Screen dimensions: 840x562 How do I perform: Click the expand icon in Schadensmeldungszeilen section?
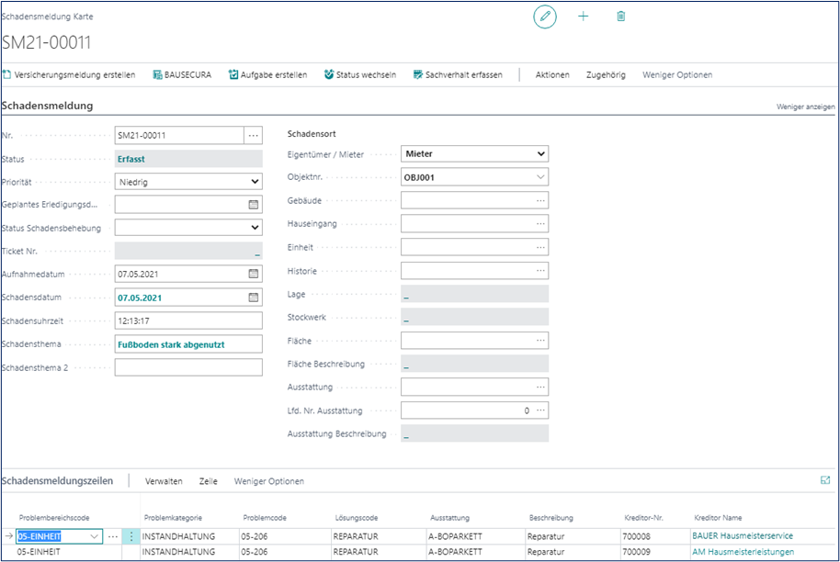[824, 480]
